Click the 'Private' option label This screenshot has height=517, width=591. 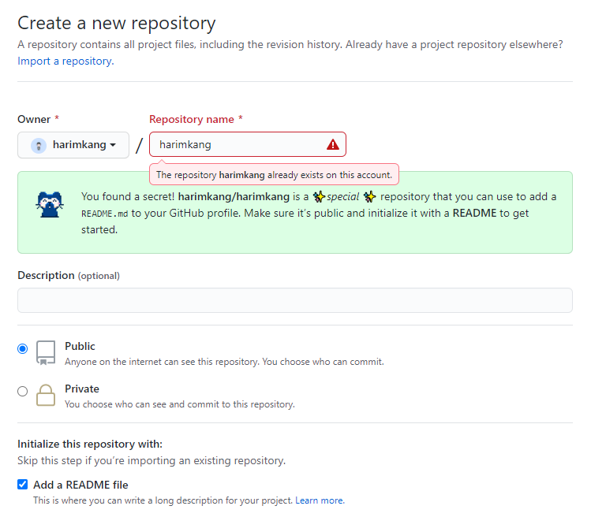pyautogui.click(x=82, y=389)
